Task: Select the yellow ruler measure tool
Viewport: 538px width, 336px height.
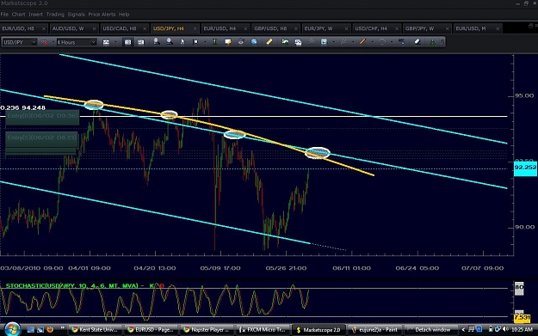Action: 269,42
